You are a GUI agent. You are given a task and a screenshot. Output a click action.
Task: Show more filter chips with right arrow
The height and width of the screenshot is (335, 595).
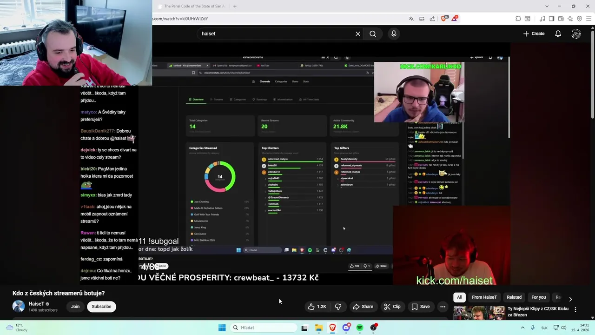[x=570, y=299]
